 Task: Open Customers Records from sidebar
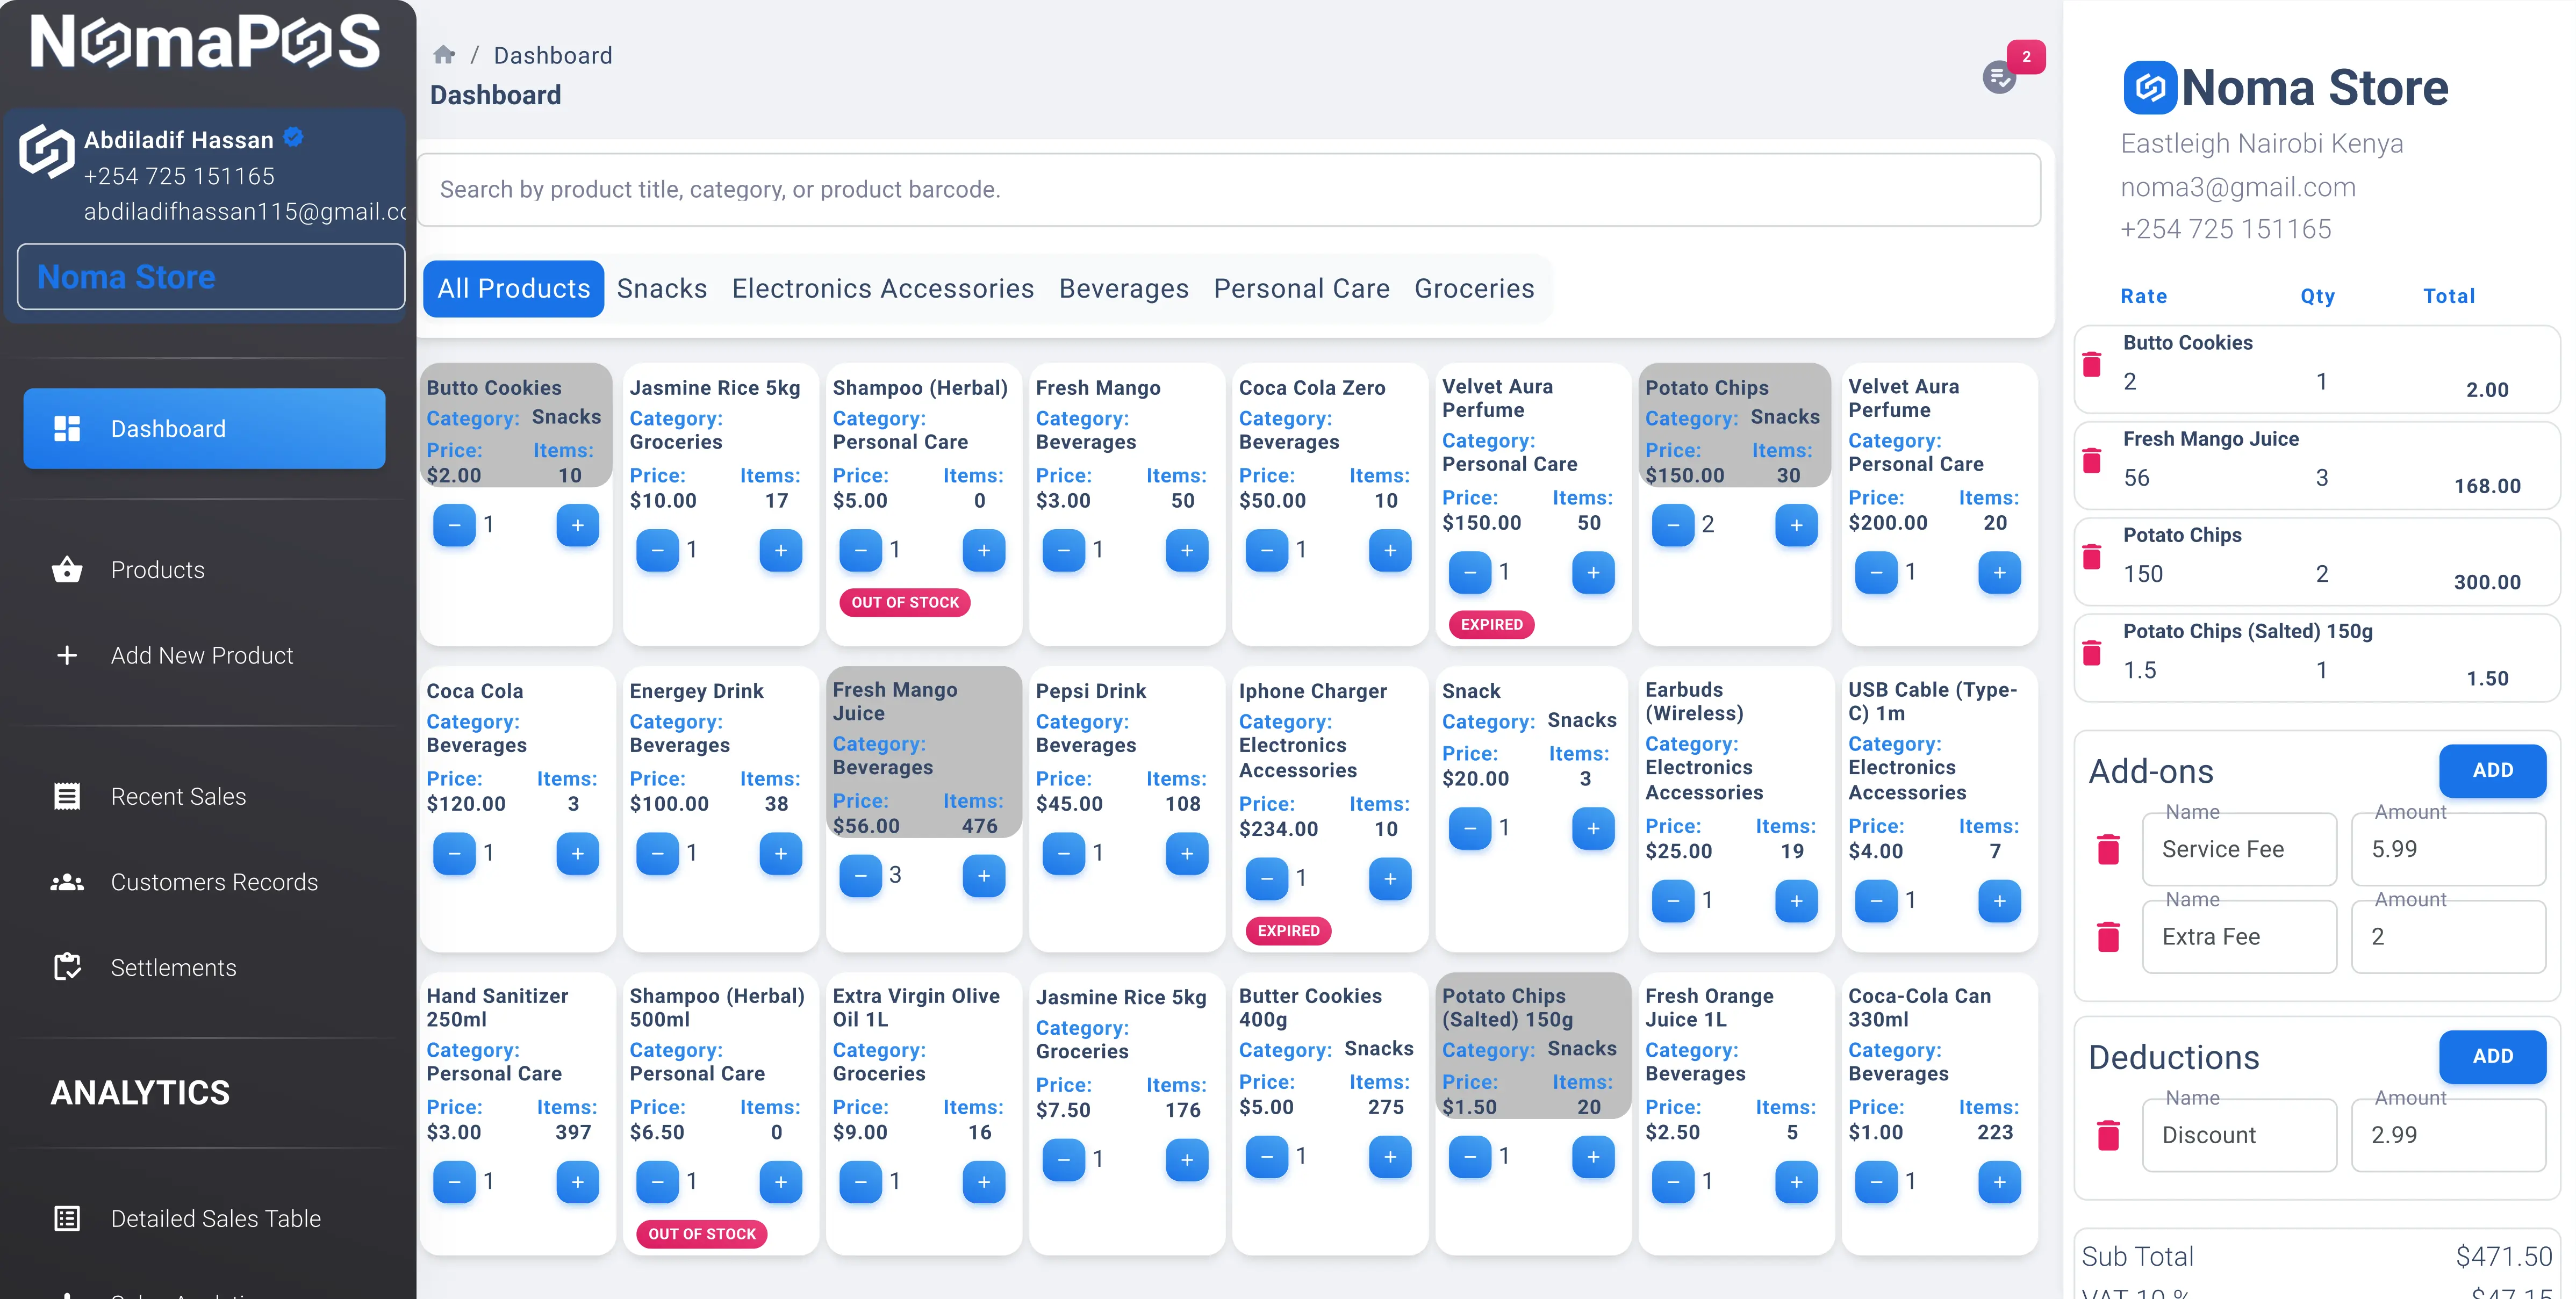[214, 882]
